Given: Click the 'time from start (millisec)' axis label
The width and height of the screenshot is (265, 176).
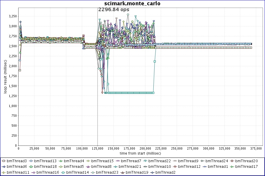Looking at the screenshot, I should click(140, 153).
